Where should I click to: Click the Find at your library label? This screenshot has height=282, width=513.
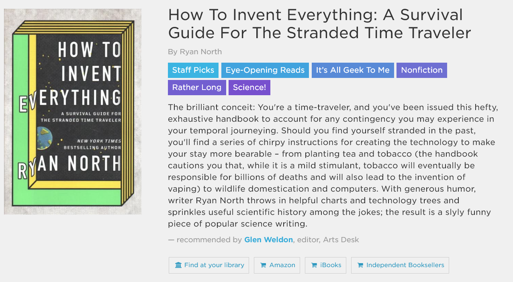214,265
